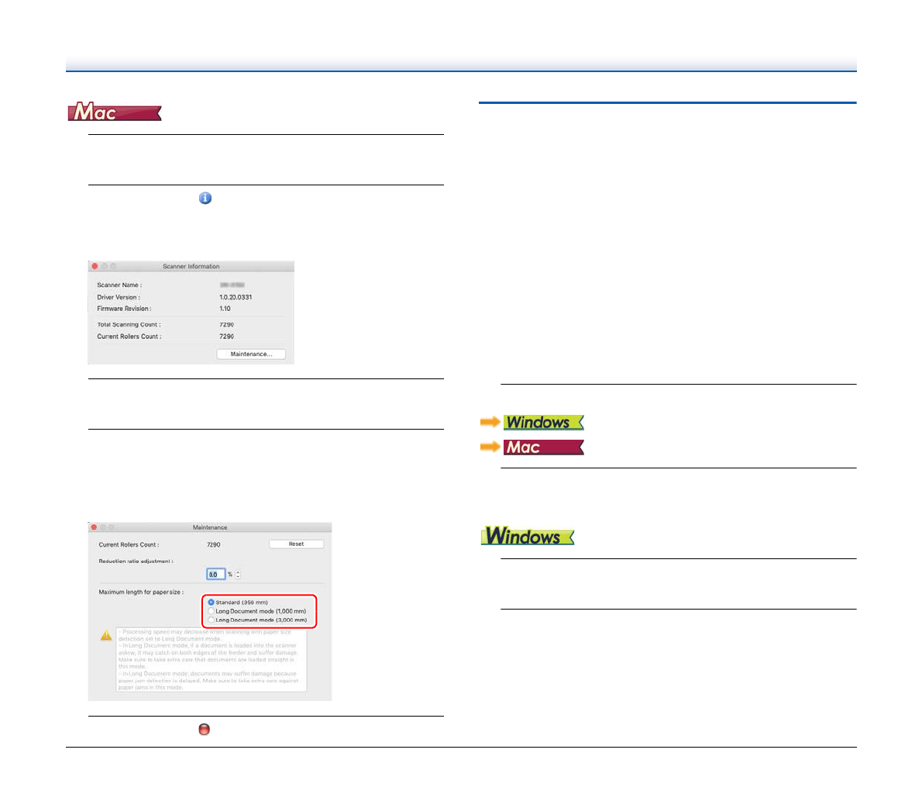Choose Long Document mode (3,000 mm)
The width and height of the screenshot is (922, 791).
tap(212, 620)
